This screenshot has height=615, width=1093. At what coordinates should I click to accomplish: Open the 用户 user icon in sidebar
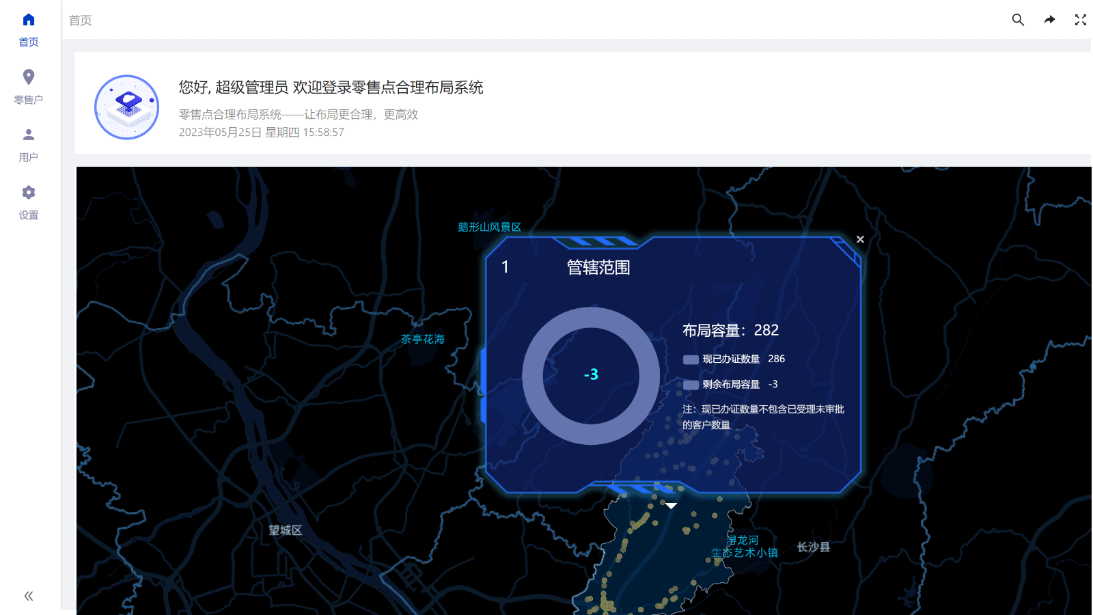pyautogui.click(x=28, y=134)
